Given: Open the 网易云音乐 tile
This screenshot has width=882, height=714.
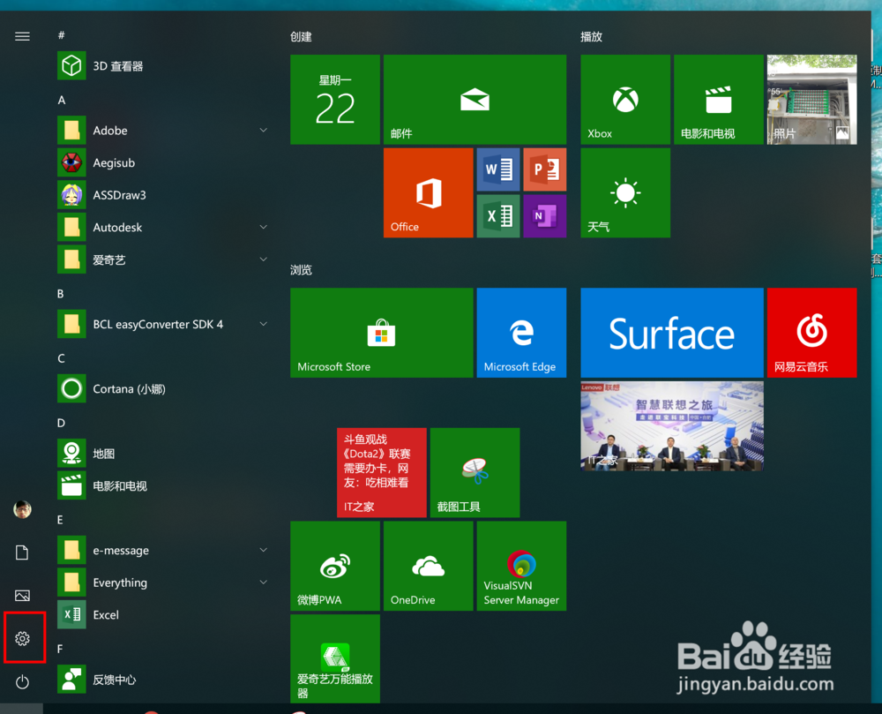Looking at the screenshot, I should click(x=811, y=333).
